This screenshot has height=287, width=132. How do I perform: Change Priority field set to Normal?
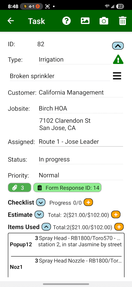(x=81, y=175)
